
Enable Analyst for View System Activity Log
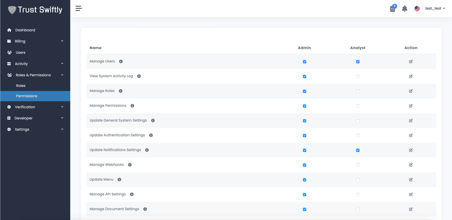click(x=358, y=76)
